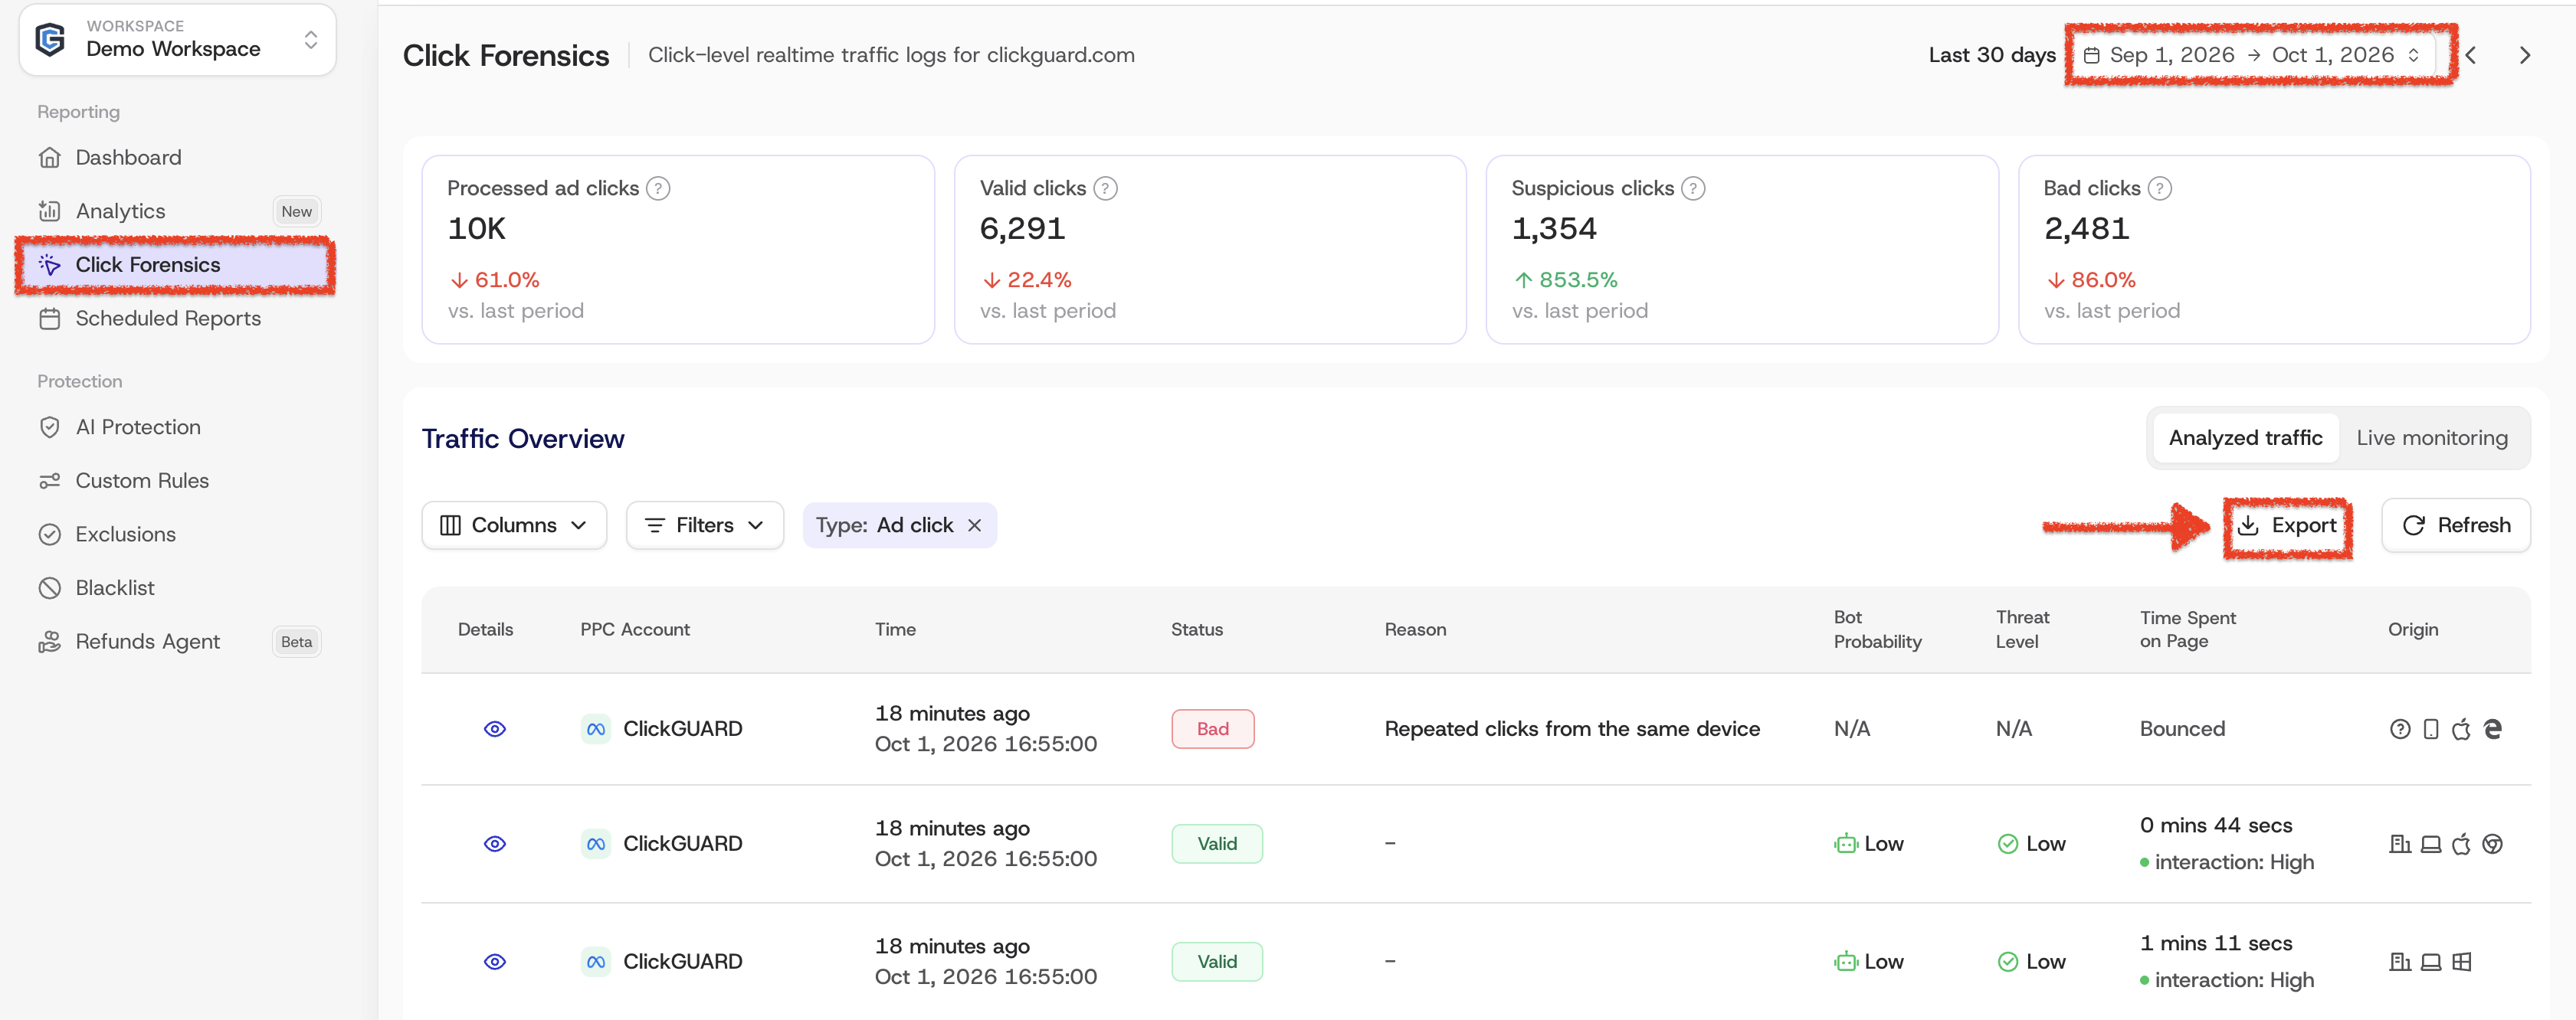Image resolution: width=2576 pixels, height=1020 pixels.
Task: Click the Bounced time value
Action: (2182, 729)
